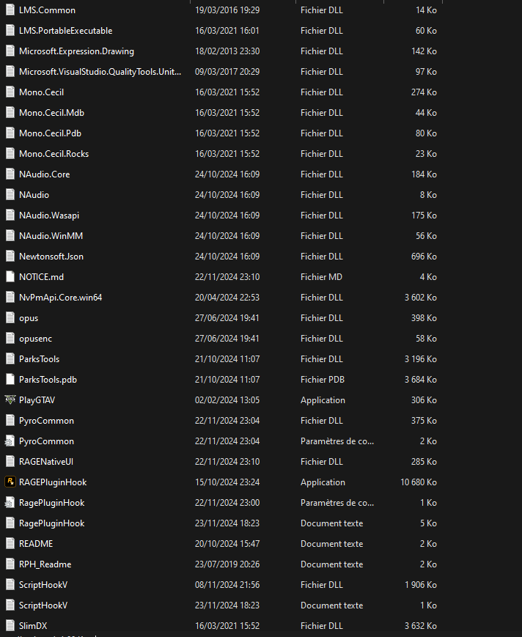Screen dimensions: 522x637
Task: Select the Microsoft.Expression.Drawing file
Action: click(x=76, y=51)
